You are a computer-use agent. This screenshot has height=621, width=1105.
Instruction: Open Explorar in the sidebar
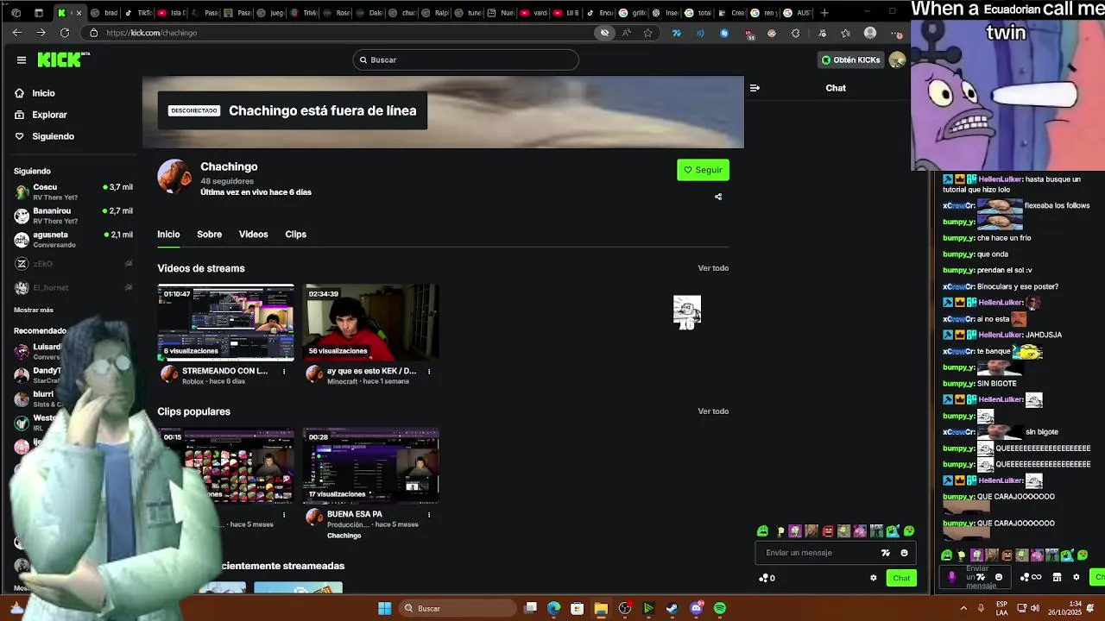tap(49, 115)
